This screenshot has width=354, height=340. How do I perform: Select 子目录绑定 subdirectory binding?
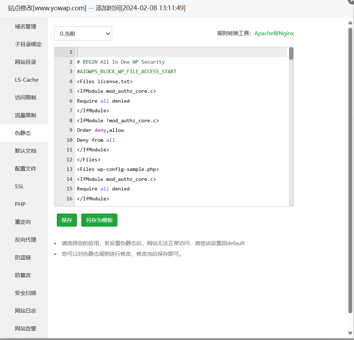coord(25,44)
